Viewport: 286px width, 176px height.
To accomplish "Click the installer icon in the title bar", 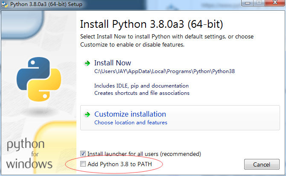I will point(4,4).
